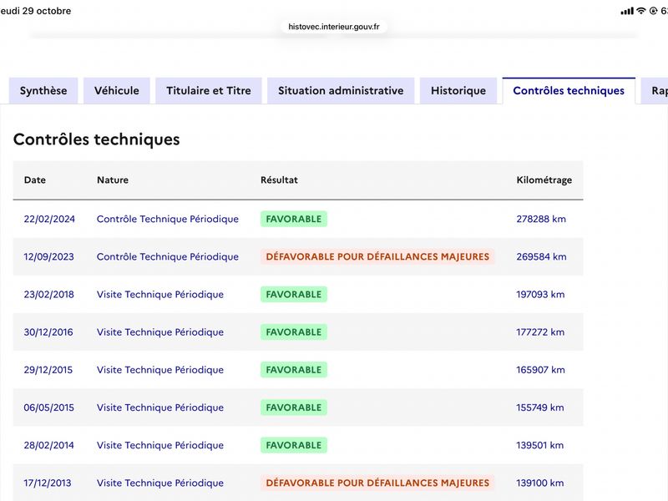Click the 177272 km mileage entry
The image size is (668, 501).
point(540,331)
